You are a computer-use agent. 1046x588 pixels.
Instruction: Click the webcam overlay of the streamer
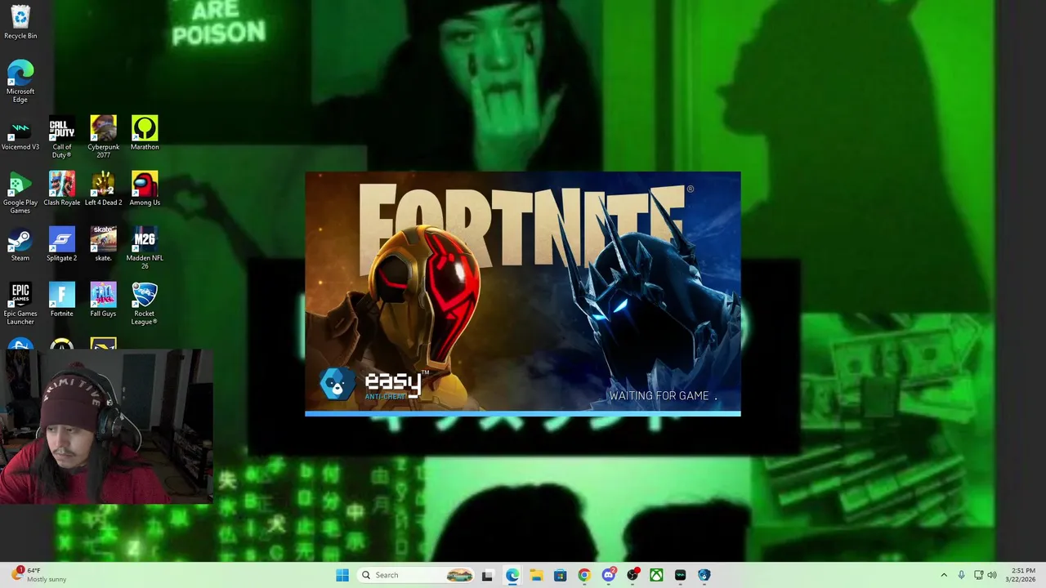(106, 426)
